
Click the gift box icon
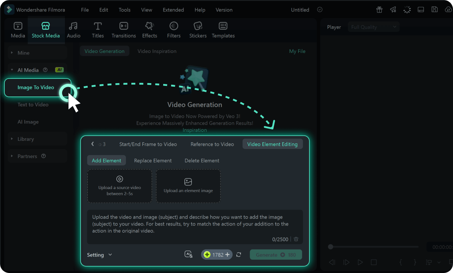[379, 9]
